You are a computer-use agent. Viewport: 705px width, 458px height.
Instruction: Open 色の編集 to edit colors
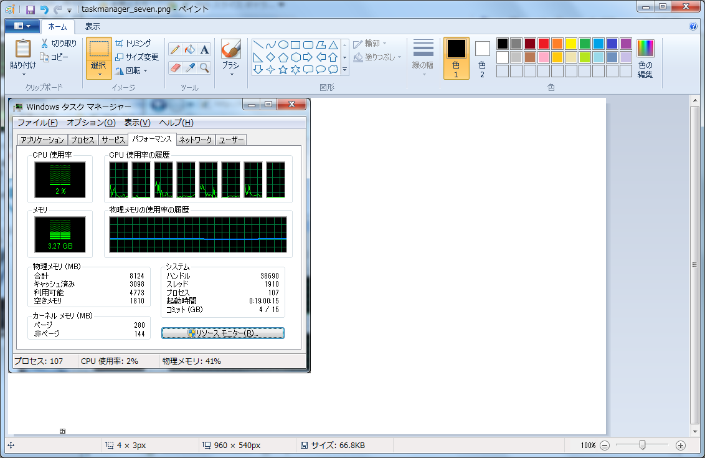(645, 59)
